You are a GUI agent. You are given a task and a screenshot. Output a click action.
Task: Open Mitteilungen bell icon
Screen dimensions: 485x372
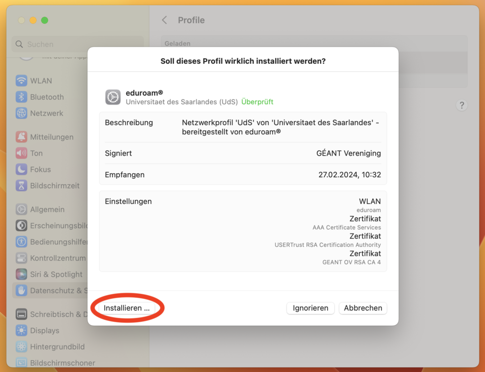[22, 137]
